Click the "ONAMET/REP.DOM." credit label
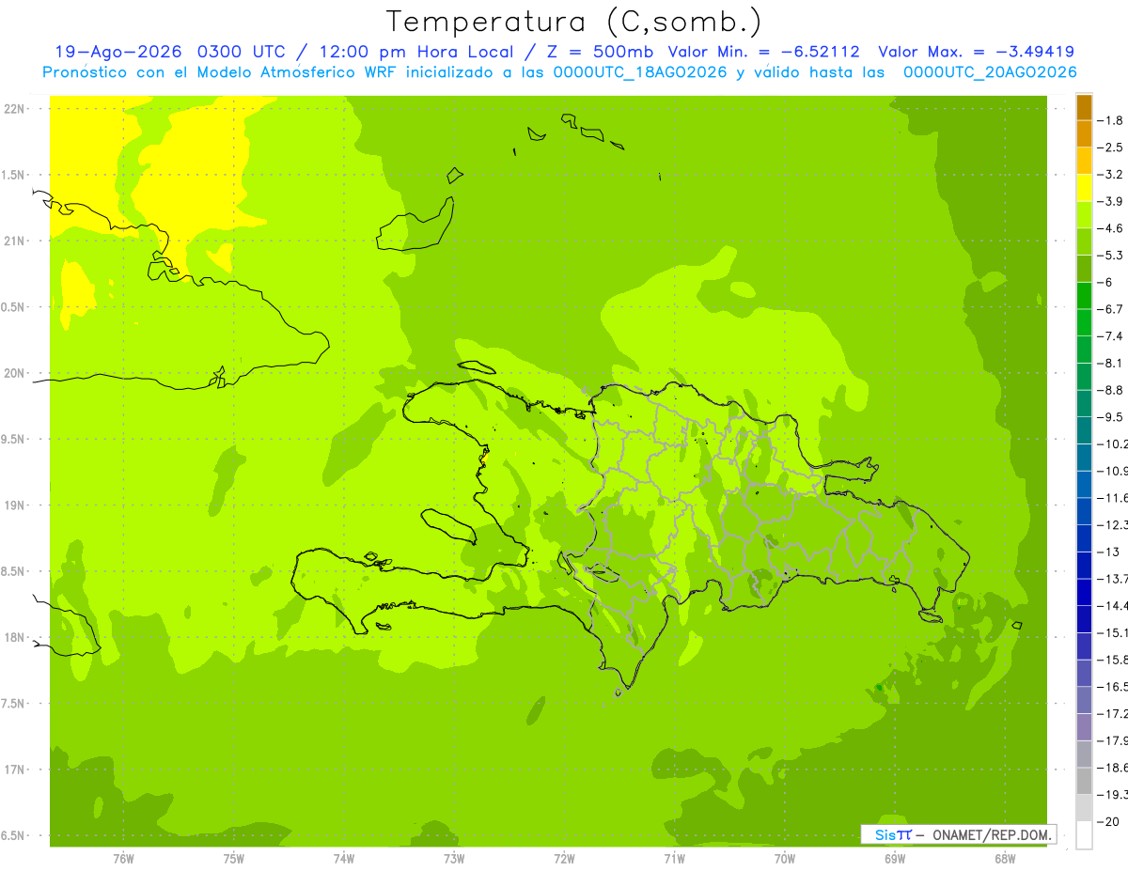The width and height of the screenshot is (1128, 871). pos(991,834)
